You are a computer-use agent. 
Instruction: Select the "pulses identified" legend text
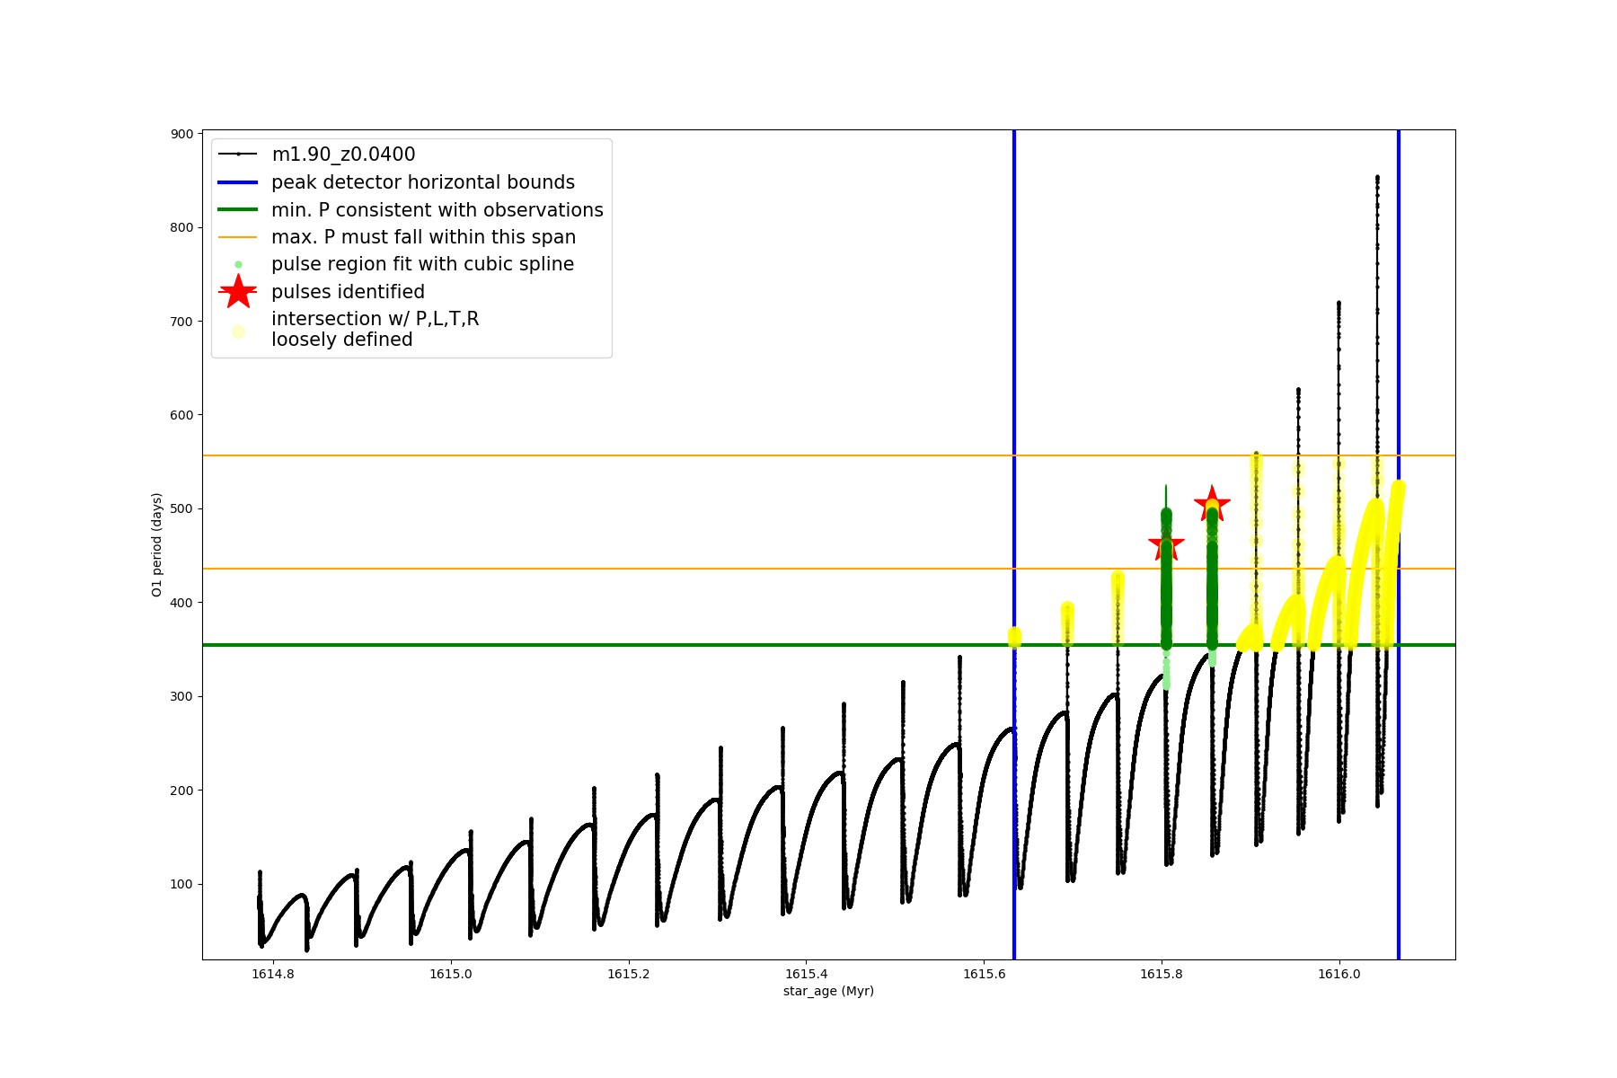click(x=348, y=292)
